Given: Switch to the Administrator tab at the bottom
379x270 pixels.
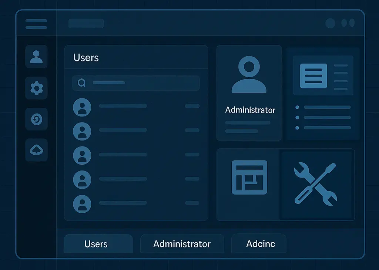Looking at the screenshot, I should pyautogui.click(x=182, y=244).
